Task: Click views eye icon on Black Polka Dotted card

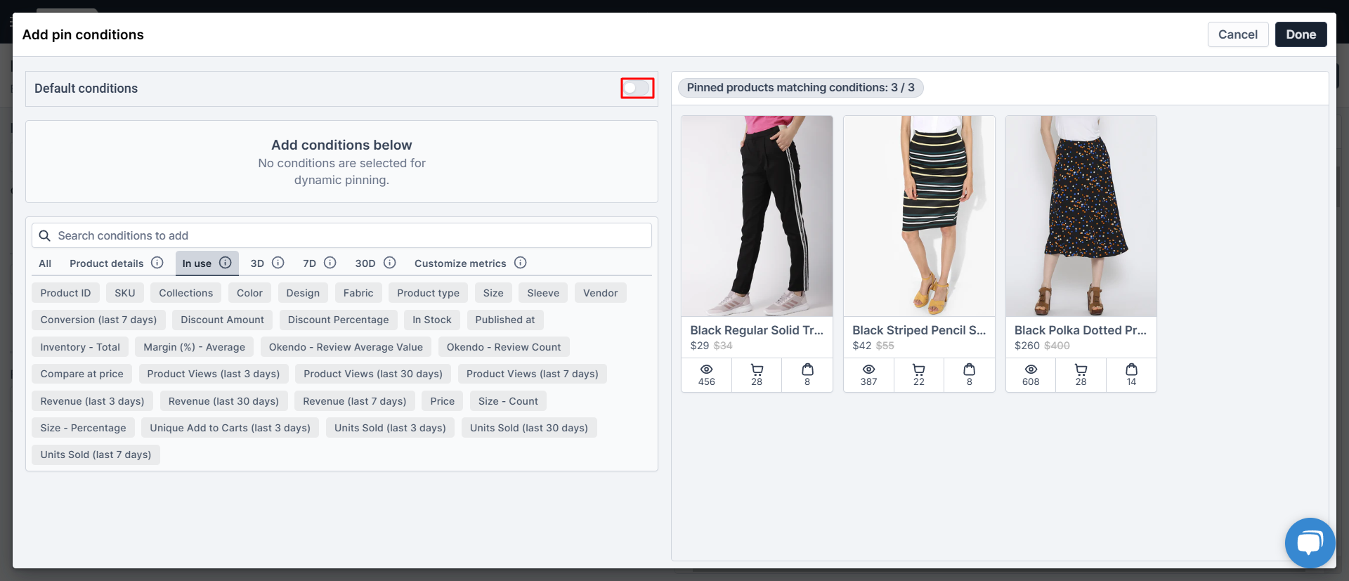Action: click(1031, 370)
